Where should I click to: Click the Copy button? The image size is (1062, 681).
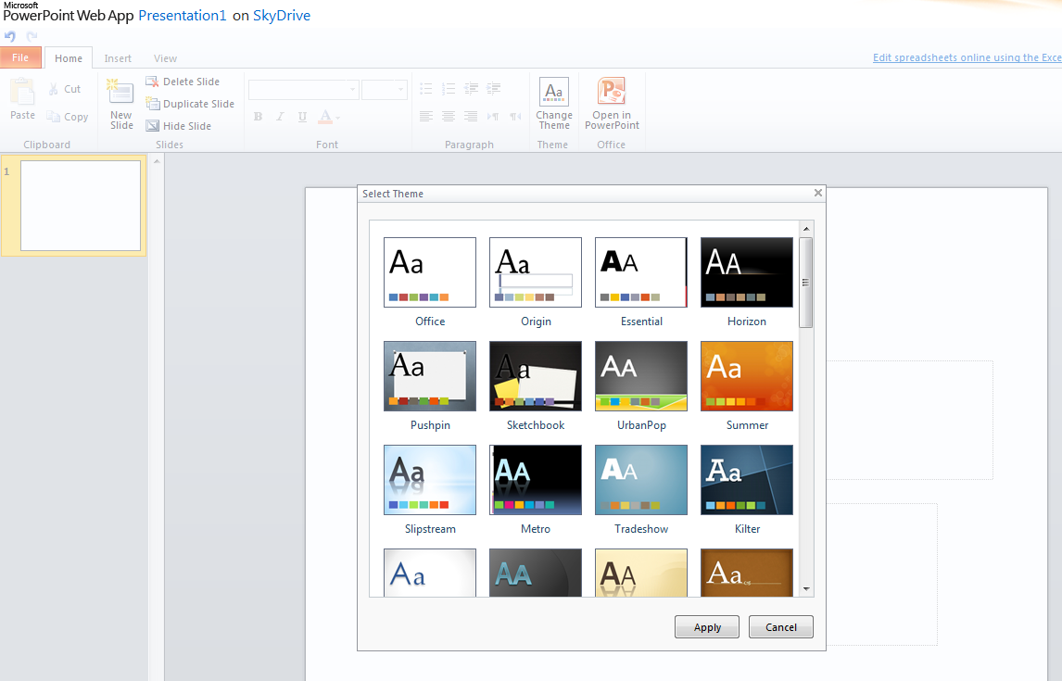pos(67,117)
